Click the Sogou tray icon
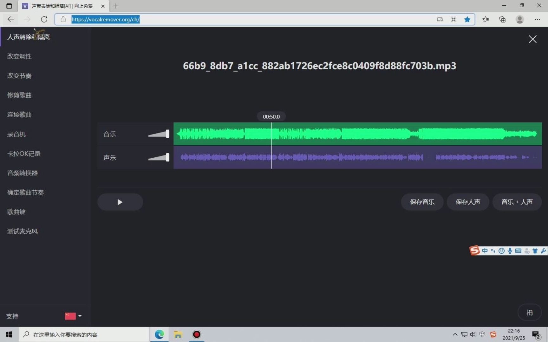 pos(493,334)
